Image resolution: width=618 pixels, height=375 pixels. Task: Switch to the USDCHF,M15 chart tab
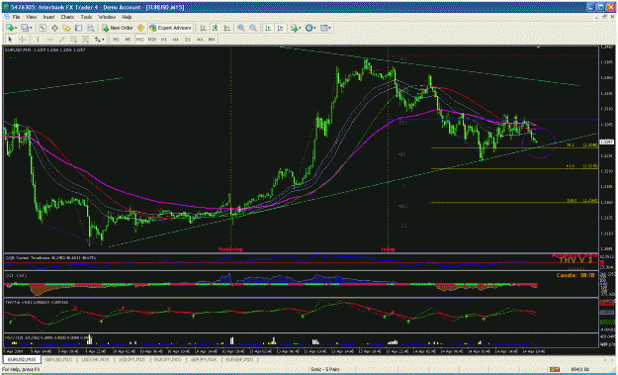95,359
